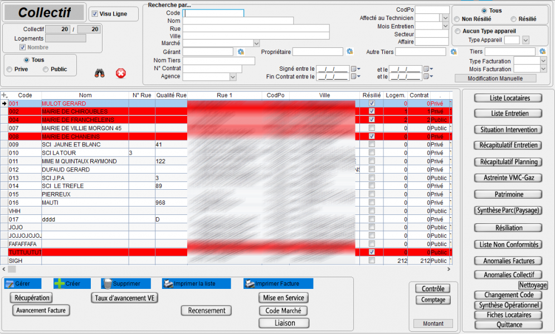Click the Nettoyage button

point(533,285)
